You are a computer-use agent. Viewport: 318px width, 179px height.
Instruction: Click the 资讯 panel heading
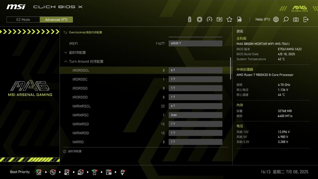pos(240,31)
